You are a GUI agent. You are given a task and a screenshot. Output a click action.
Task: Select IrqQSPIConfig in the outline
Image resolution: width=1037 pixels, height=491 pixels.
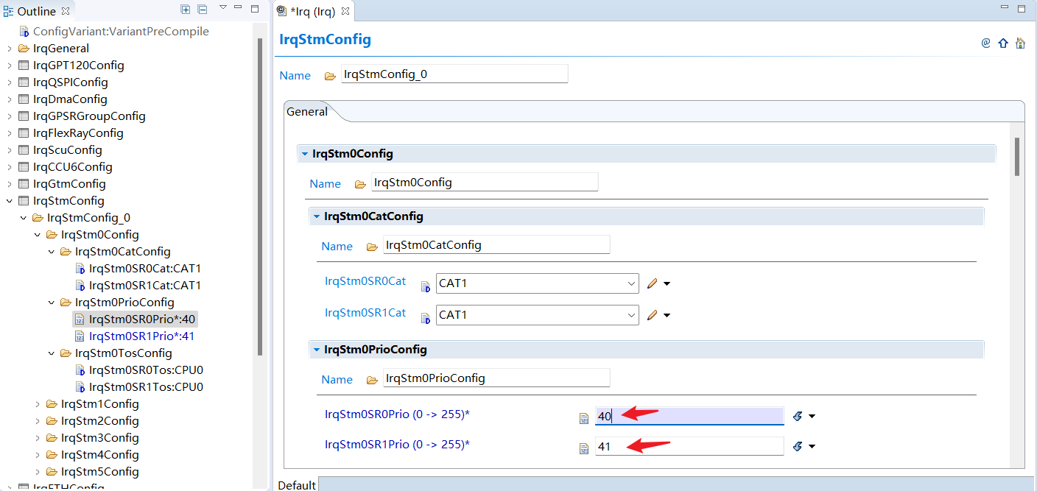click(71, 82)
